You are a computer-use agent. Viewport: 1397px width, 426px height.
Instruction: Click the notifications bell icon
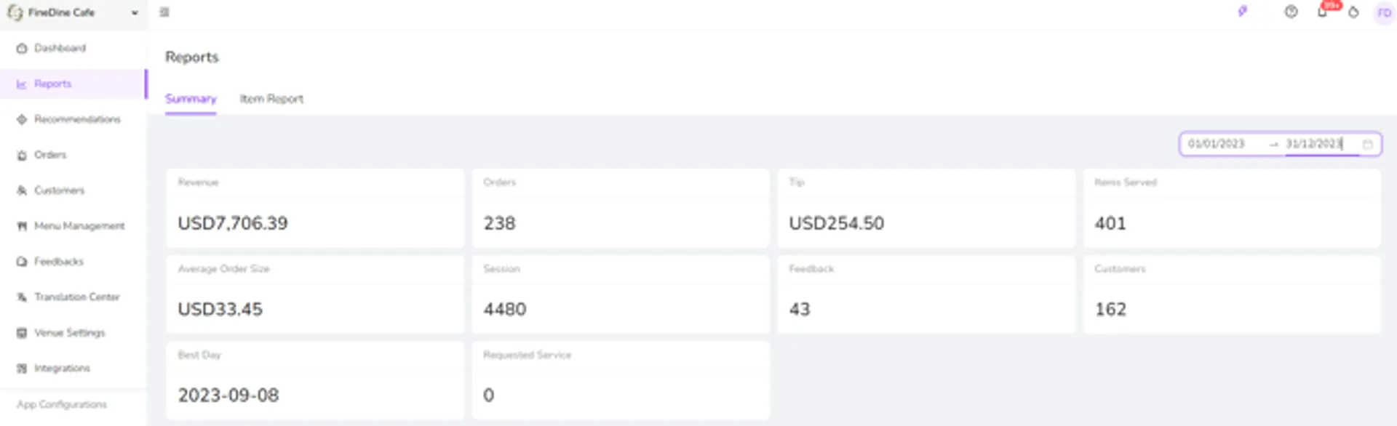(1322, 12)
